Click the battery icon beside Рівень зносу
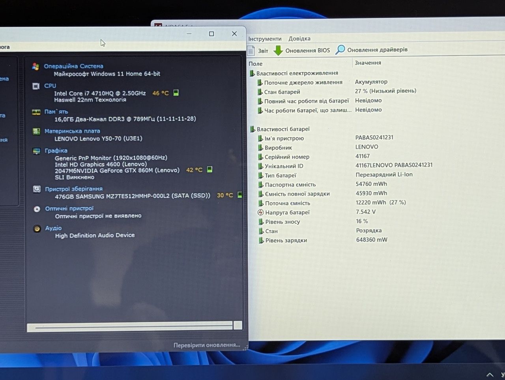Screen dimensions: 505x380 point(261,222)
